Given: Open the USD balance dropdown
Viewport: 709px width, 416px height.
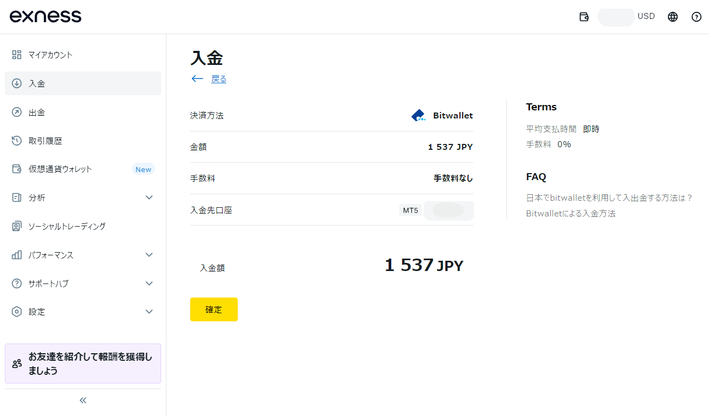Looking at the screenshot, I should [627, 17].
